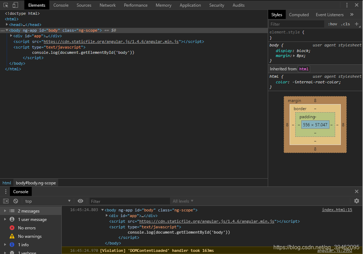The height and width of the screenshot is (254, 363).
Task: Open the Memory tab
Action: [163, 5]
